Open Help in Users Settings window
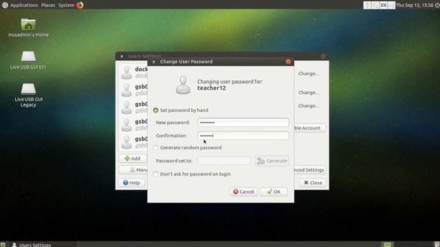 point(131,183)
